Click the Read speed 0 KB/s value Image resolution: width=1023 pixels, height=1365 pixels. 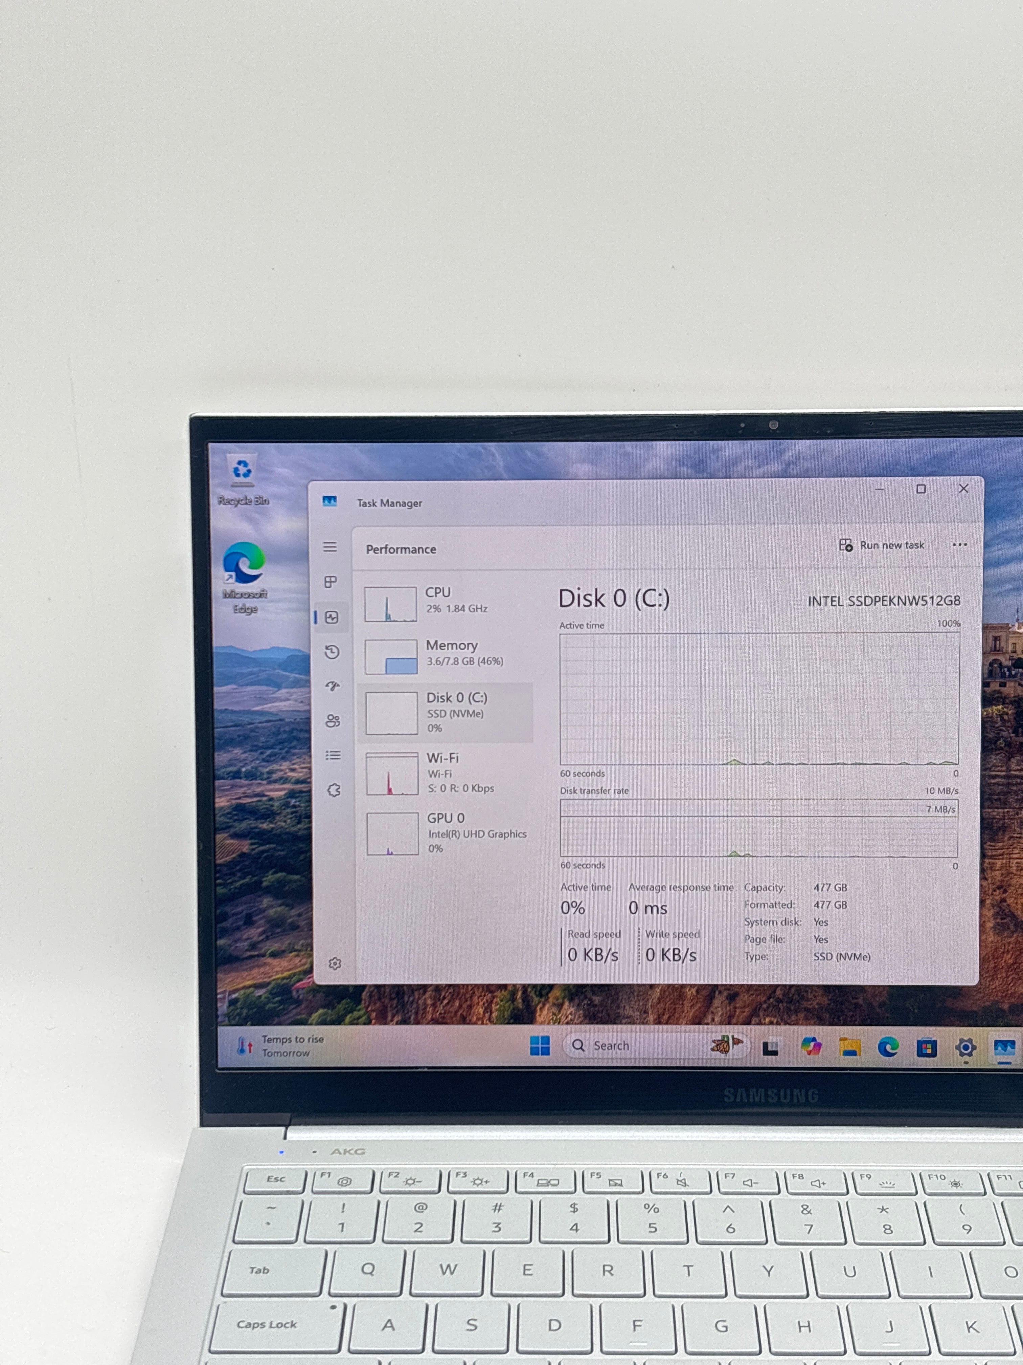click(593, 955)
